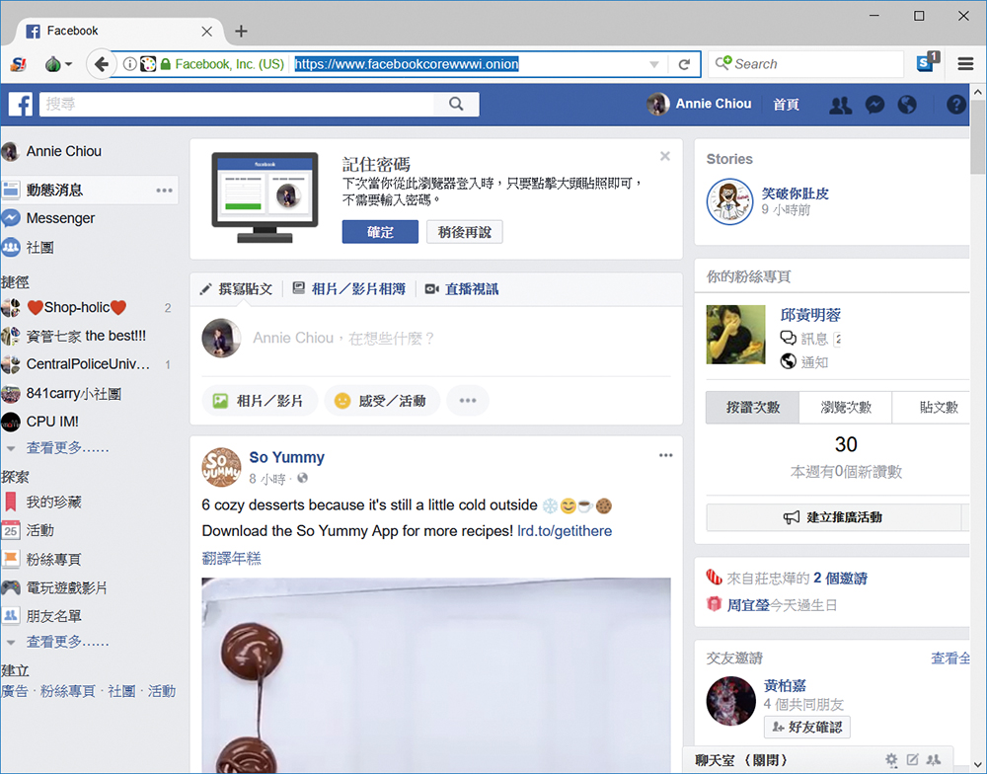Open the Messenger icon in the top bar

(874, 105)
